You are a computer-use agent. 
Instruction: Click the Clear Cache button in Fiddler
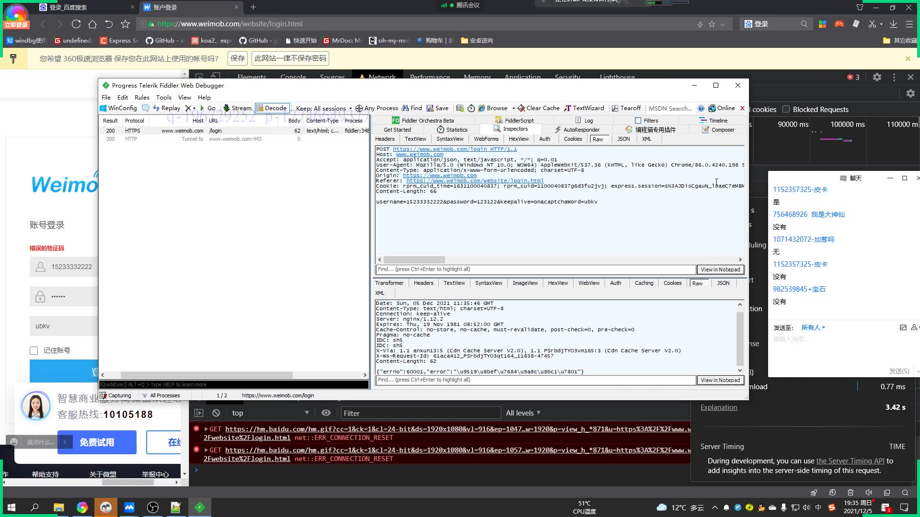(x=541, y=108)
